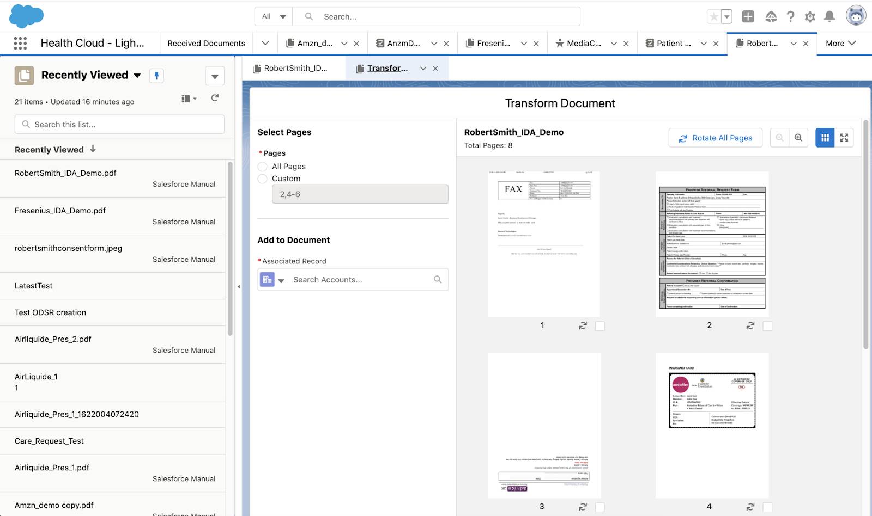
Task: Open the More tabs menu
Action: point(841,44)
